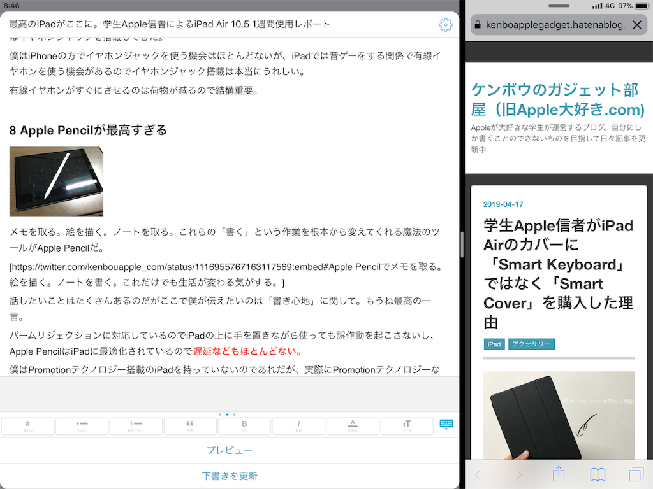Apply italic formatting (斜体)

click(298, 426)
